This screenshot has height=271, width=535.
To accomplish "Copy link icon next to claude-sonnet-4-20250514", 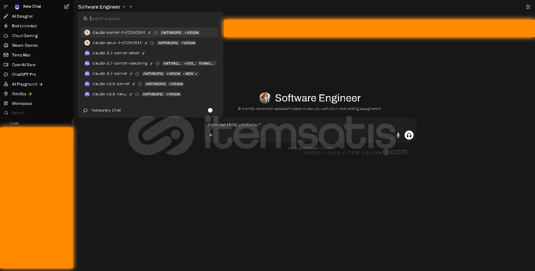I will (149, 33).
